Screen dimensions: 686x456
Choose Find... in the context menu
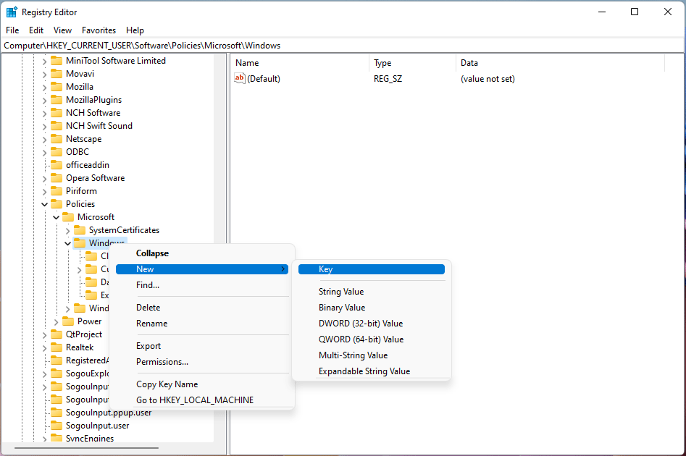coord(202,285)
